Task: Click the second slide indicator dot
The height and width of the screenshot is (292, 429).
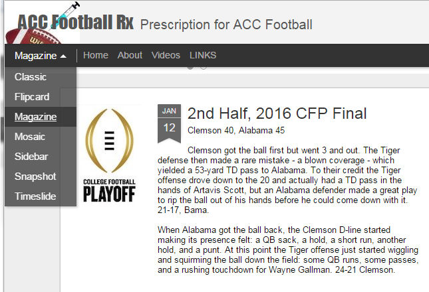Action: pos(203,66)
